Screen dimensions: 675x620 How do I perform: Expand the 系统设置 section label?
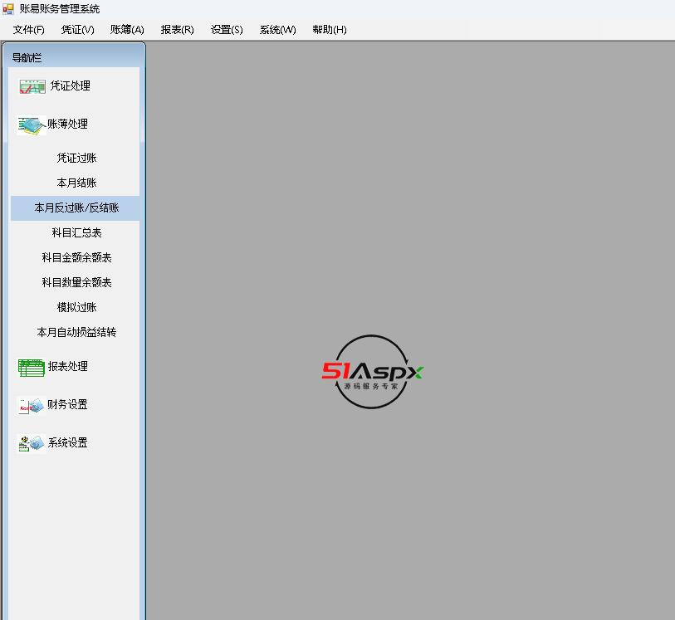tap(67, 442)
